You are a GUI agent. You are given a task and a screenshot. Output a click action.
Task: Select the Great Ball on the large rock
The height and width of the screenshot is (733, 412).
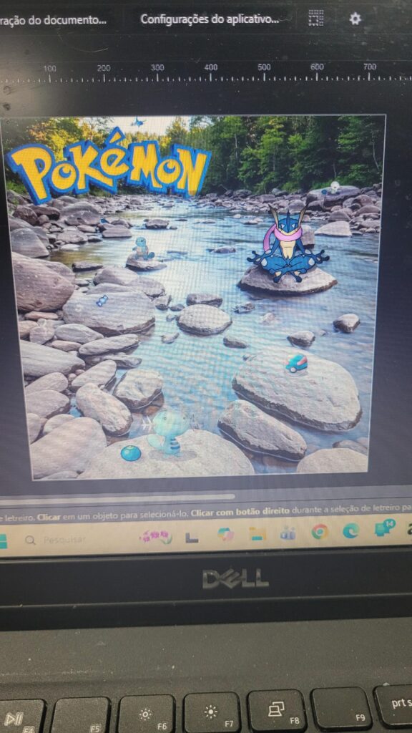[296, 364]
